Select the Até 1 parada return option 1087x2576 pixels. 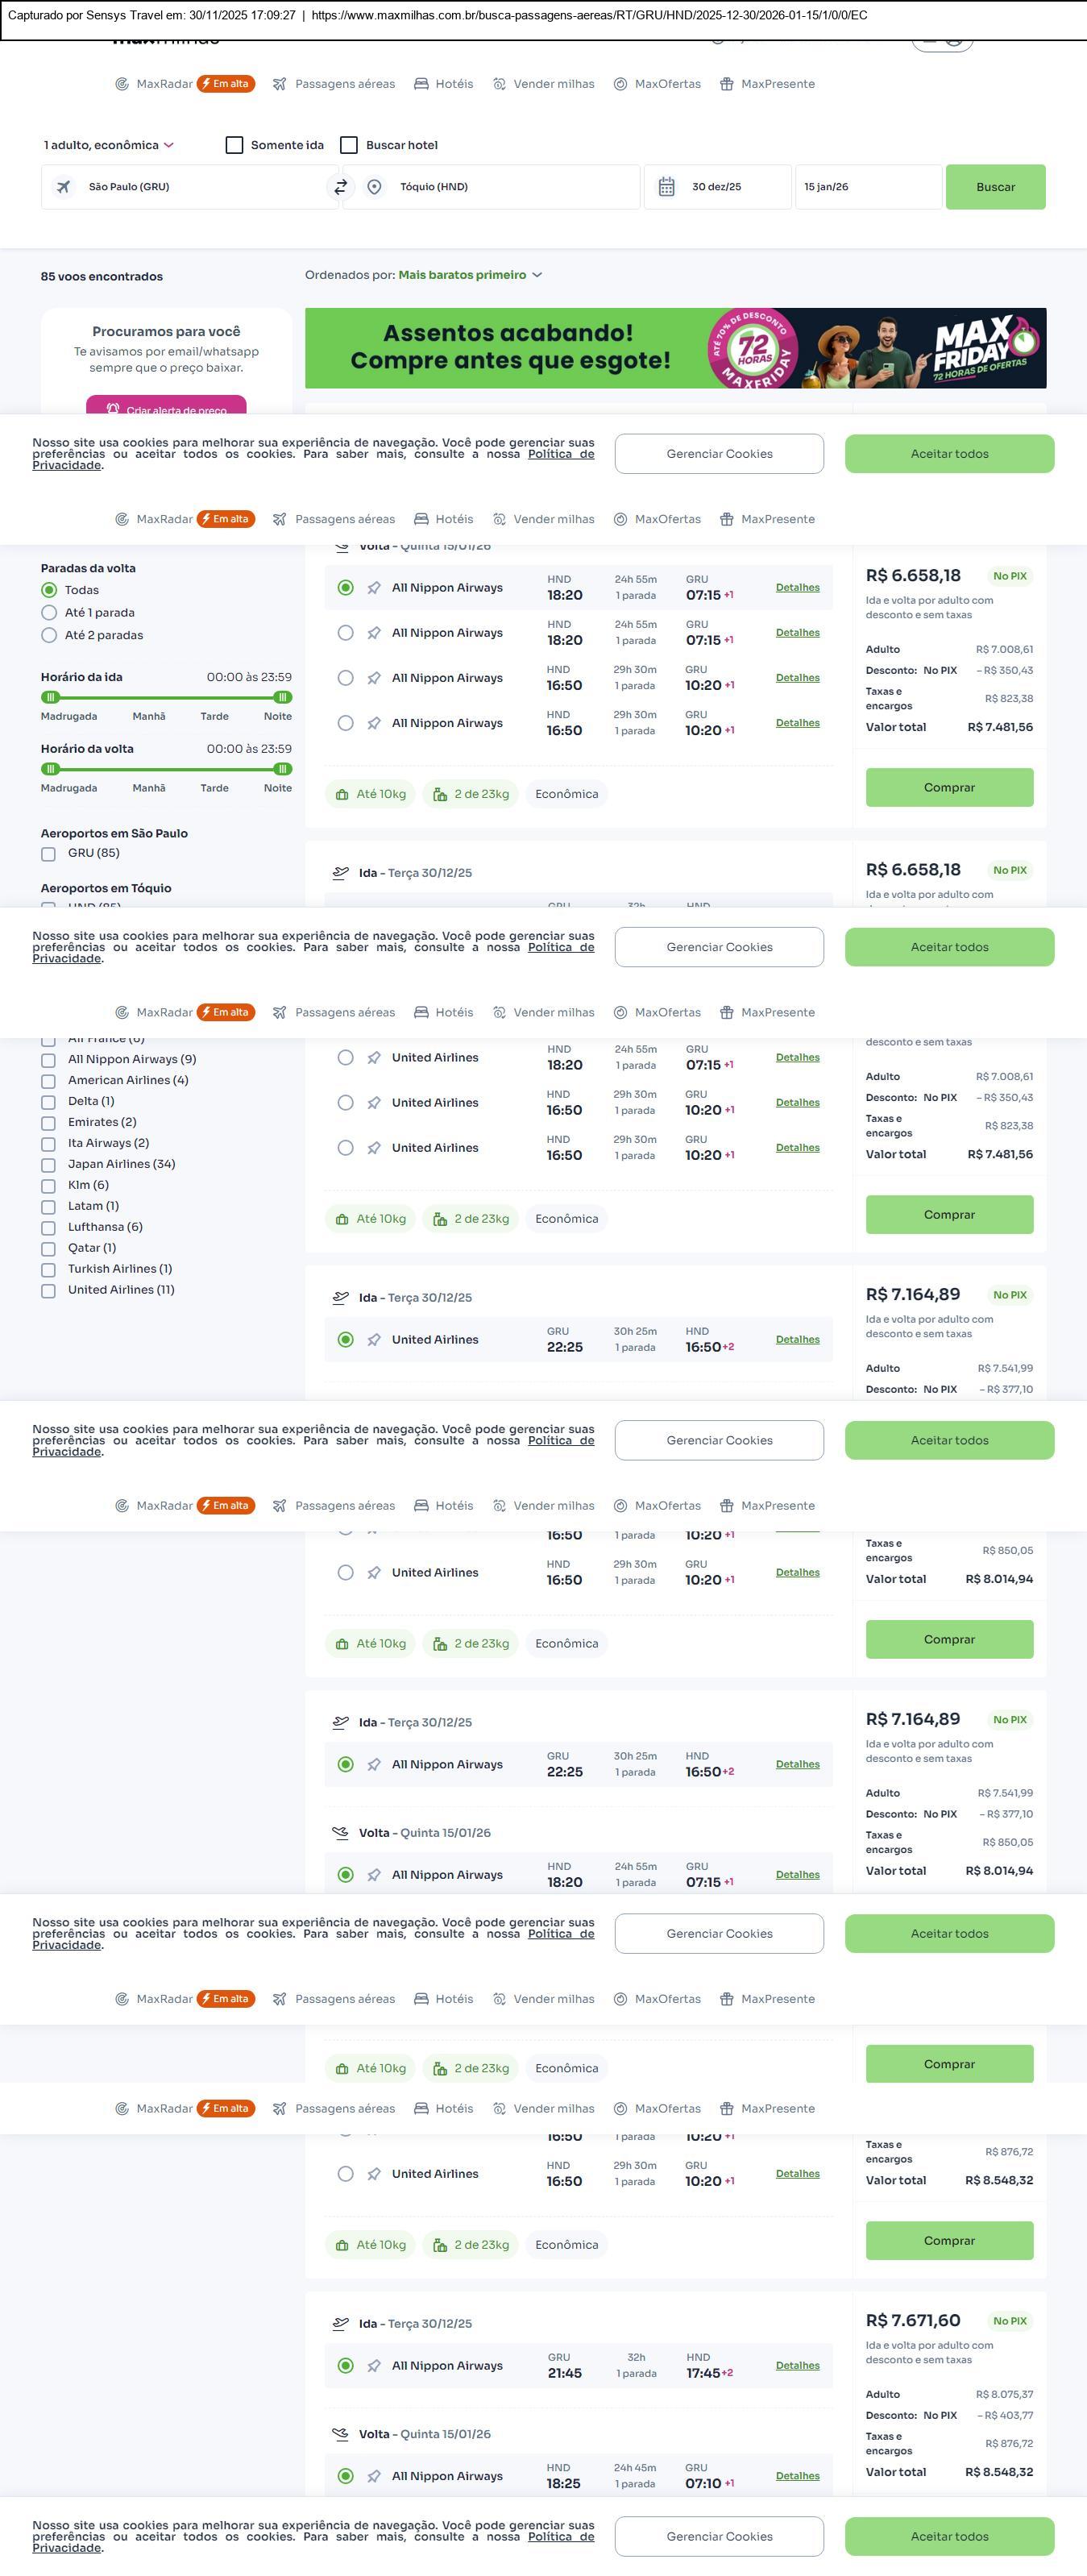pyautogui.click(x=49, y=613)
